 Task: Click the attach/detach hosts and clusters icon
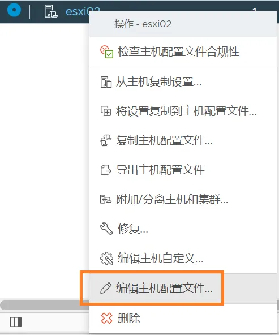pyautogui.click(x=106, y=199)
